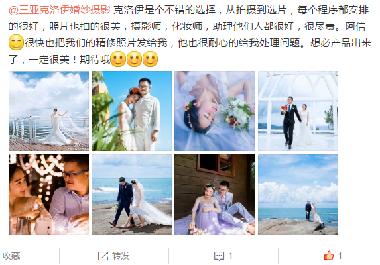380x265 pixels.
Task: Click the thumbs-up like icon
Action: 329,256
